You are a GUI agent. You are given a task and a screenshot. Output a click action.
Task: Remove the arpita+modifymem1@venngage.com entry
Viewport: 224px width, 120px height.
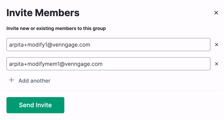(x=216, y=64)
